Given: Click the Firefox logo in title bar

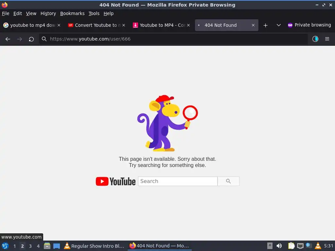Looking at the screenshot, I should (x=5, y=5).
